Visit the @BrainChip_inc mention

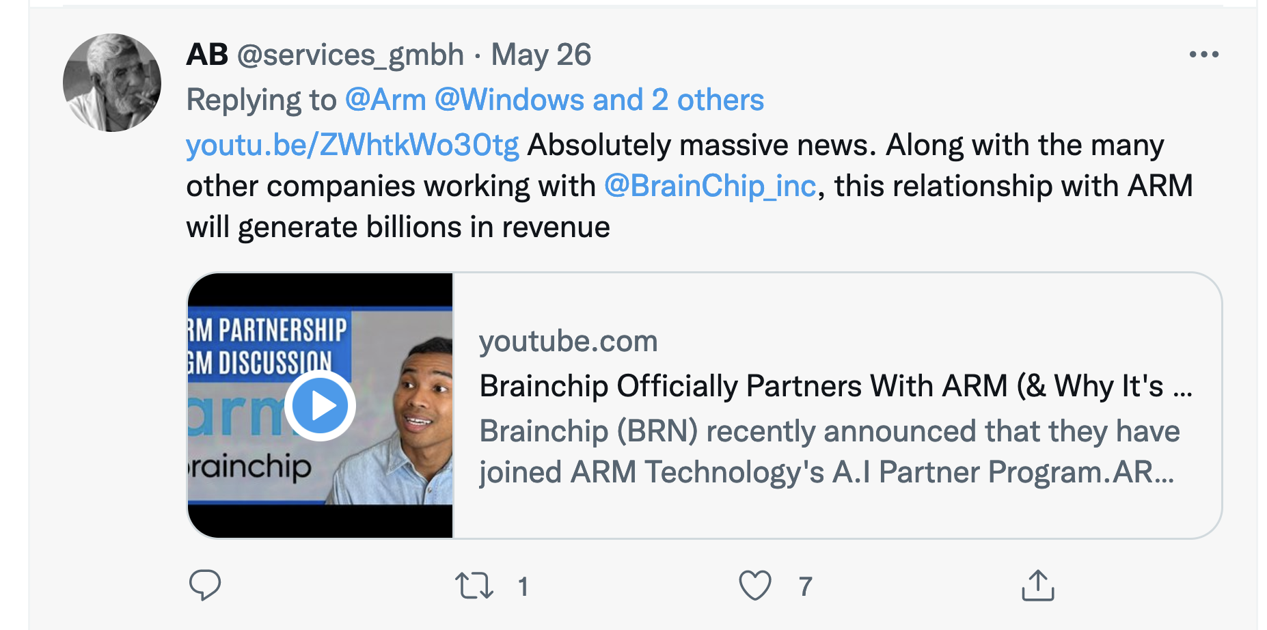tap(710, 186)
